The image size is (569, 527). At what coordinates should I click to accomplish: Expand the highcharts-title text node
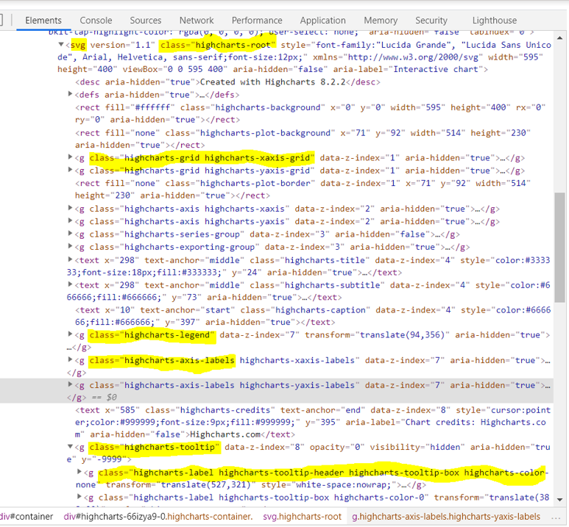click(71, 260)
